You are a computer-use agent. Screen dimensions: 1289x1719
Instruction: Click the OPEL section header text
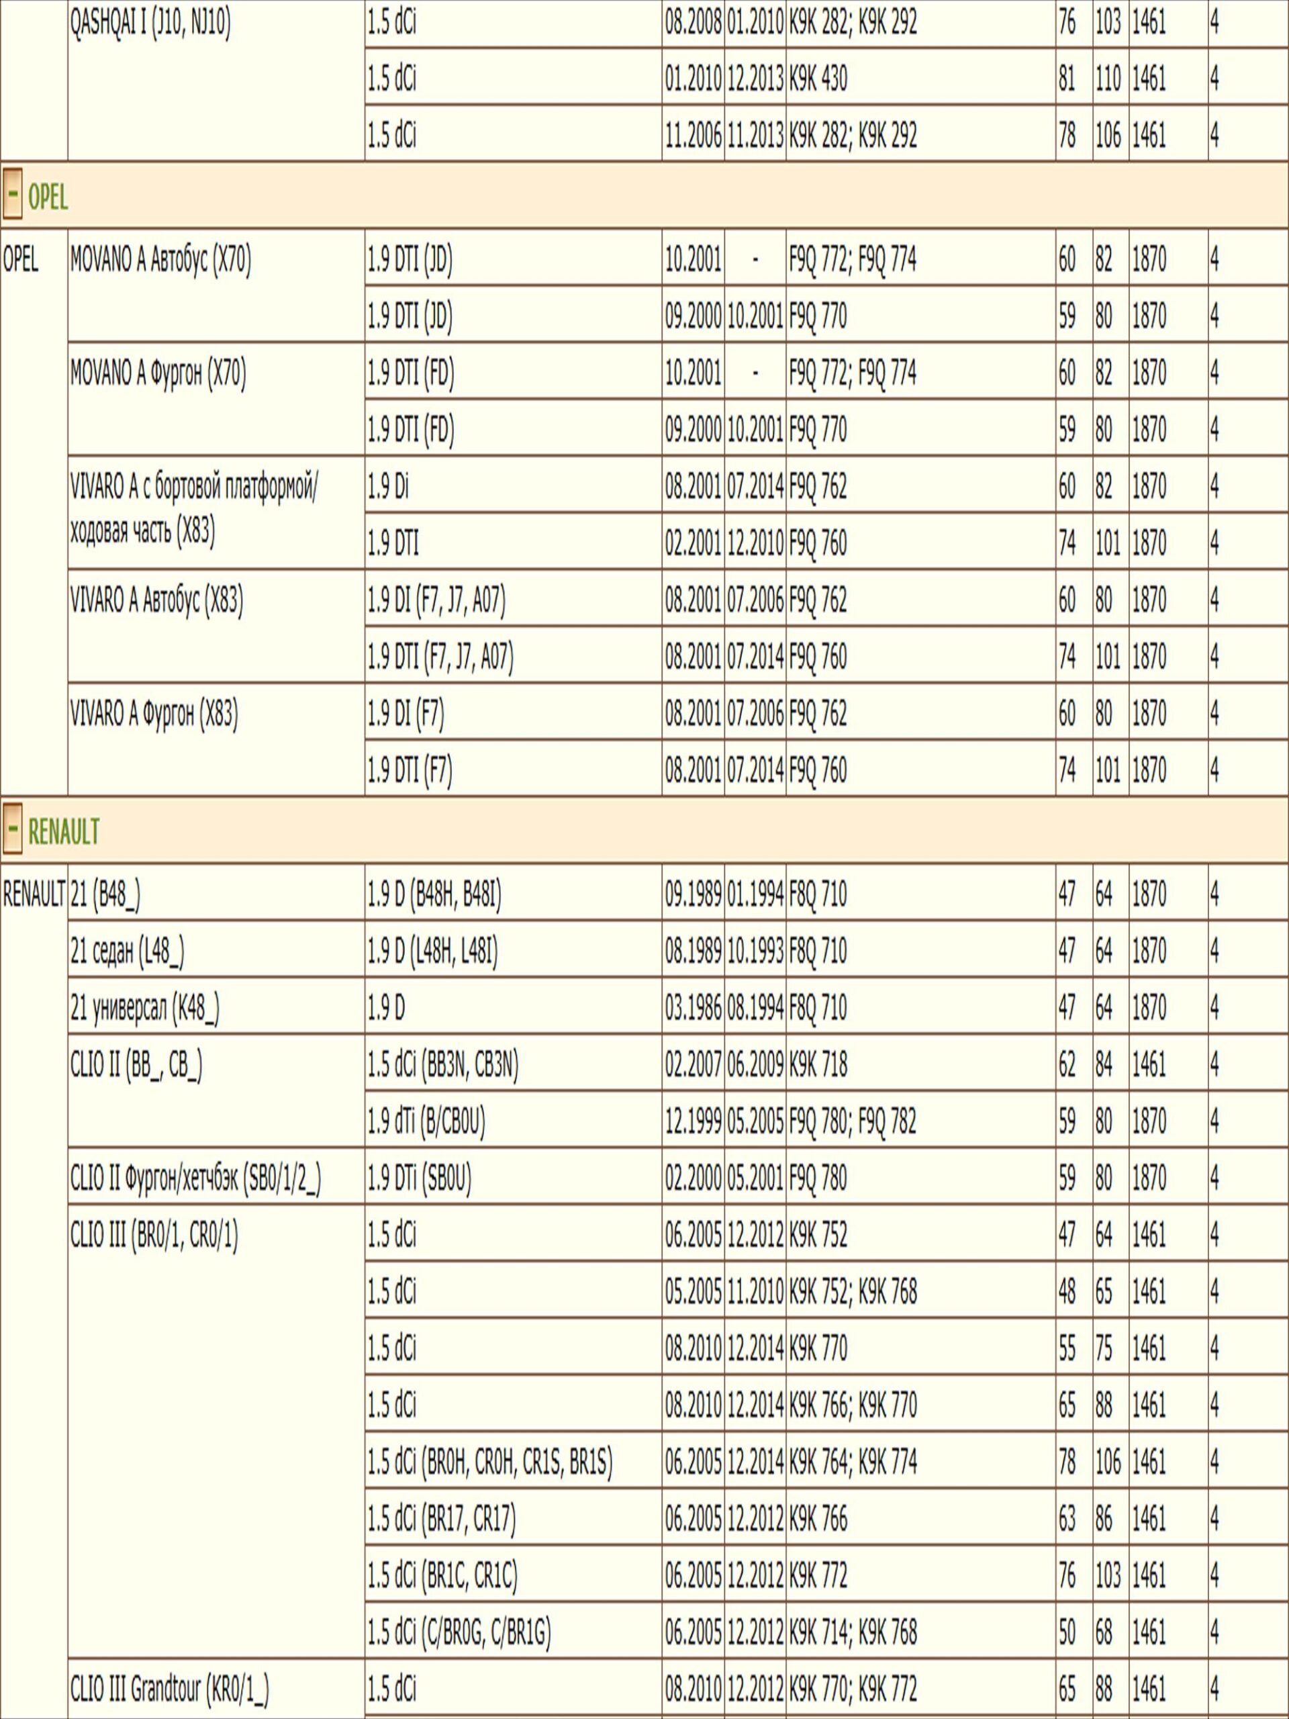(x=48, y=197)
